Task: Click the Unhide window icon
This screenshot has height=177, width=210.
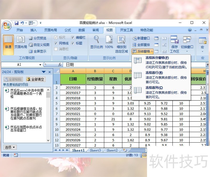Action: (156, 51)
